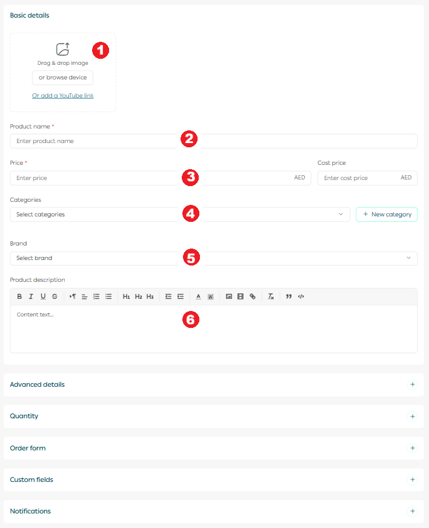Clear text formatting in editor
This screenshot has width=429, height=528.
(271, 296)
